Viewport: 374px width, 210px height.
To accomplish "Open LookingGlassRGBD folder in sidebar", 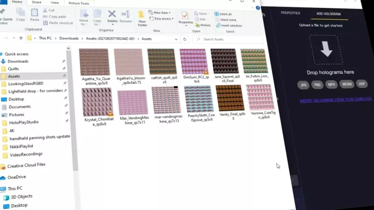I will tap(26, 84).
